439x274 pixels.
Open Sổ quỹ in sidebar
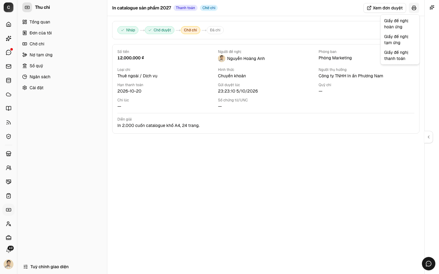click(62, 66)
